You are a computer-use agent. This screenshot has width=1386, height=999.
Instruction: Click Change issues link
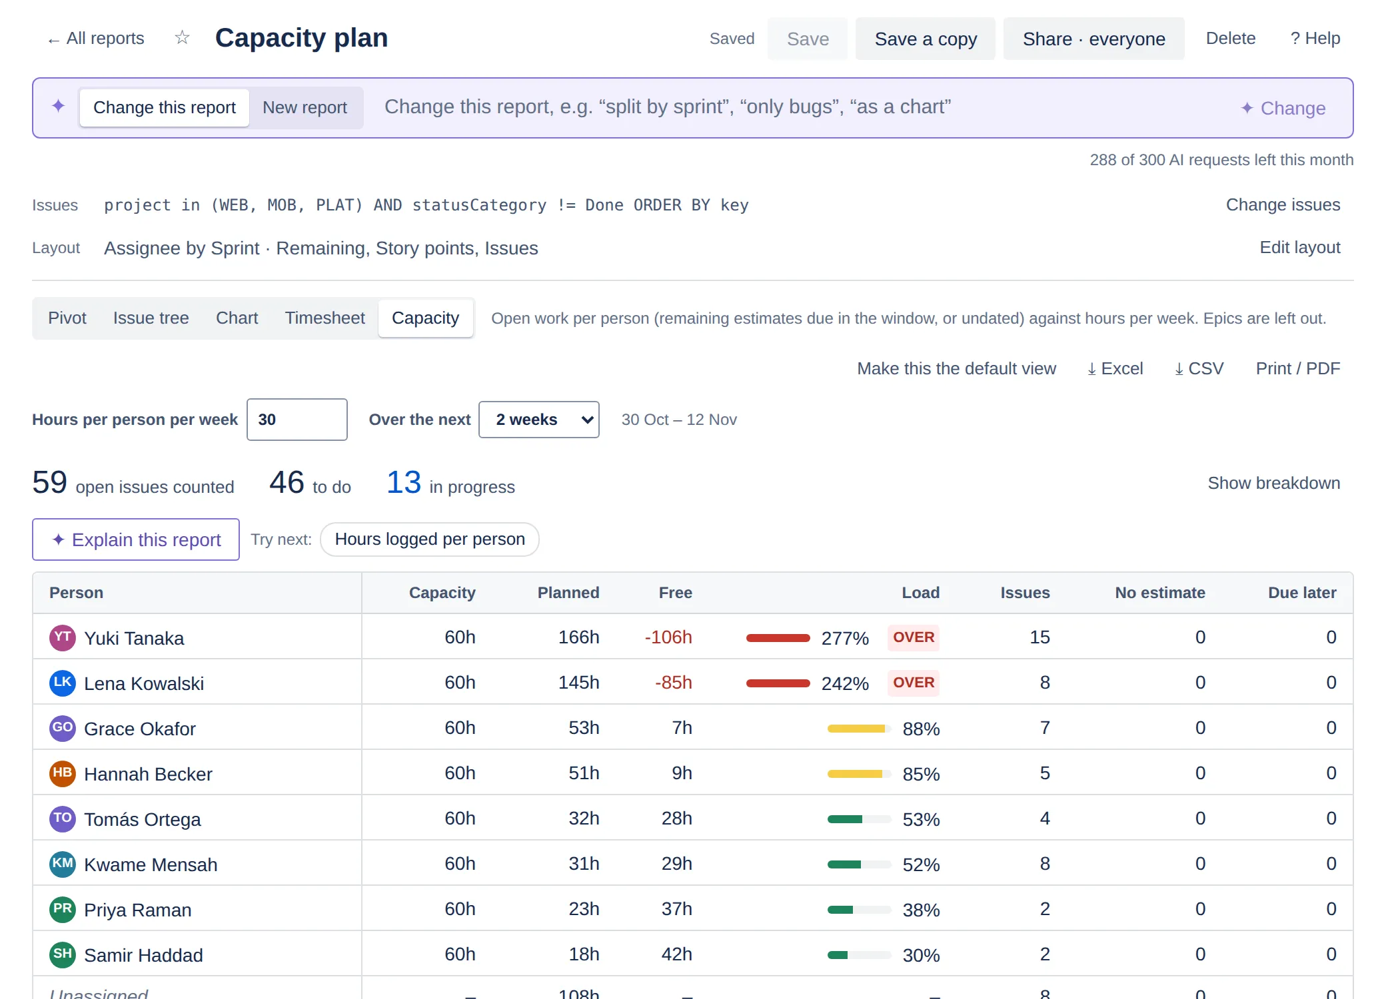(1283, 205)
